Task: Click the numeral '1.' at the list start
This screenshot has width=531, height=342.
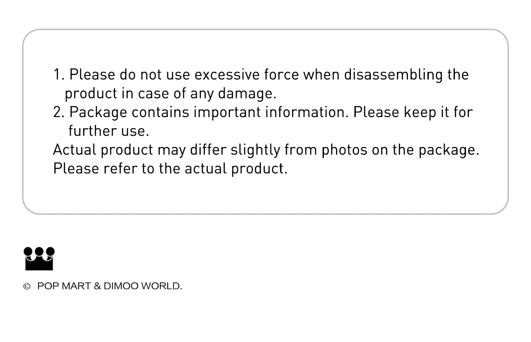Action: tap(59, 75)
